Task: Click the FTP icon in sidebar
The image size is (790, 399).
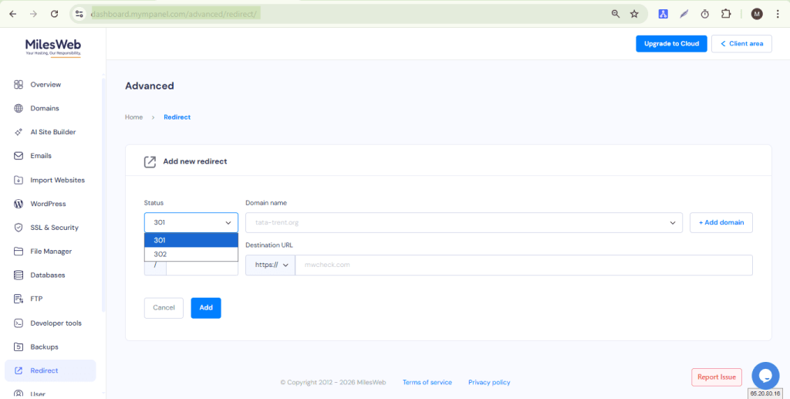Action: [19, 299]
